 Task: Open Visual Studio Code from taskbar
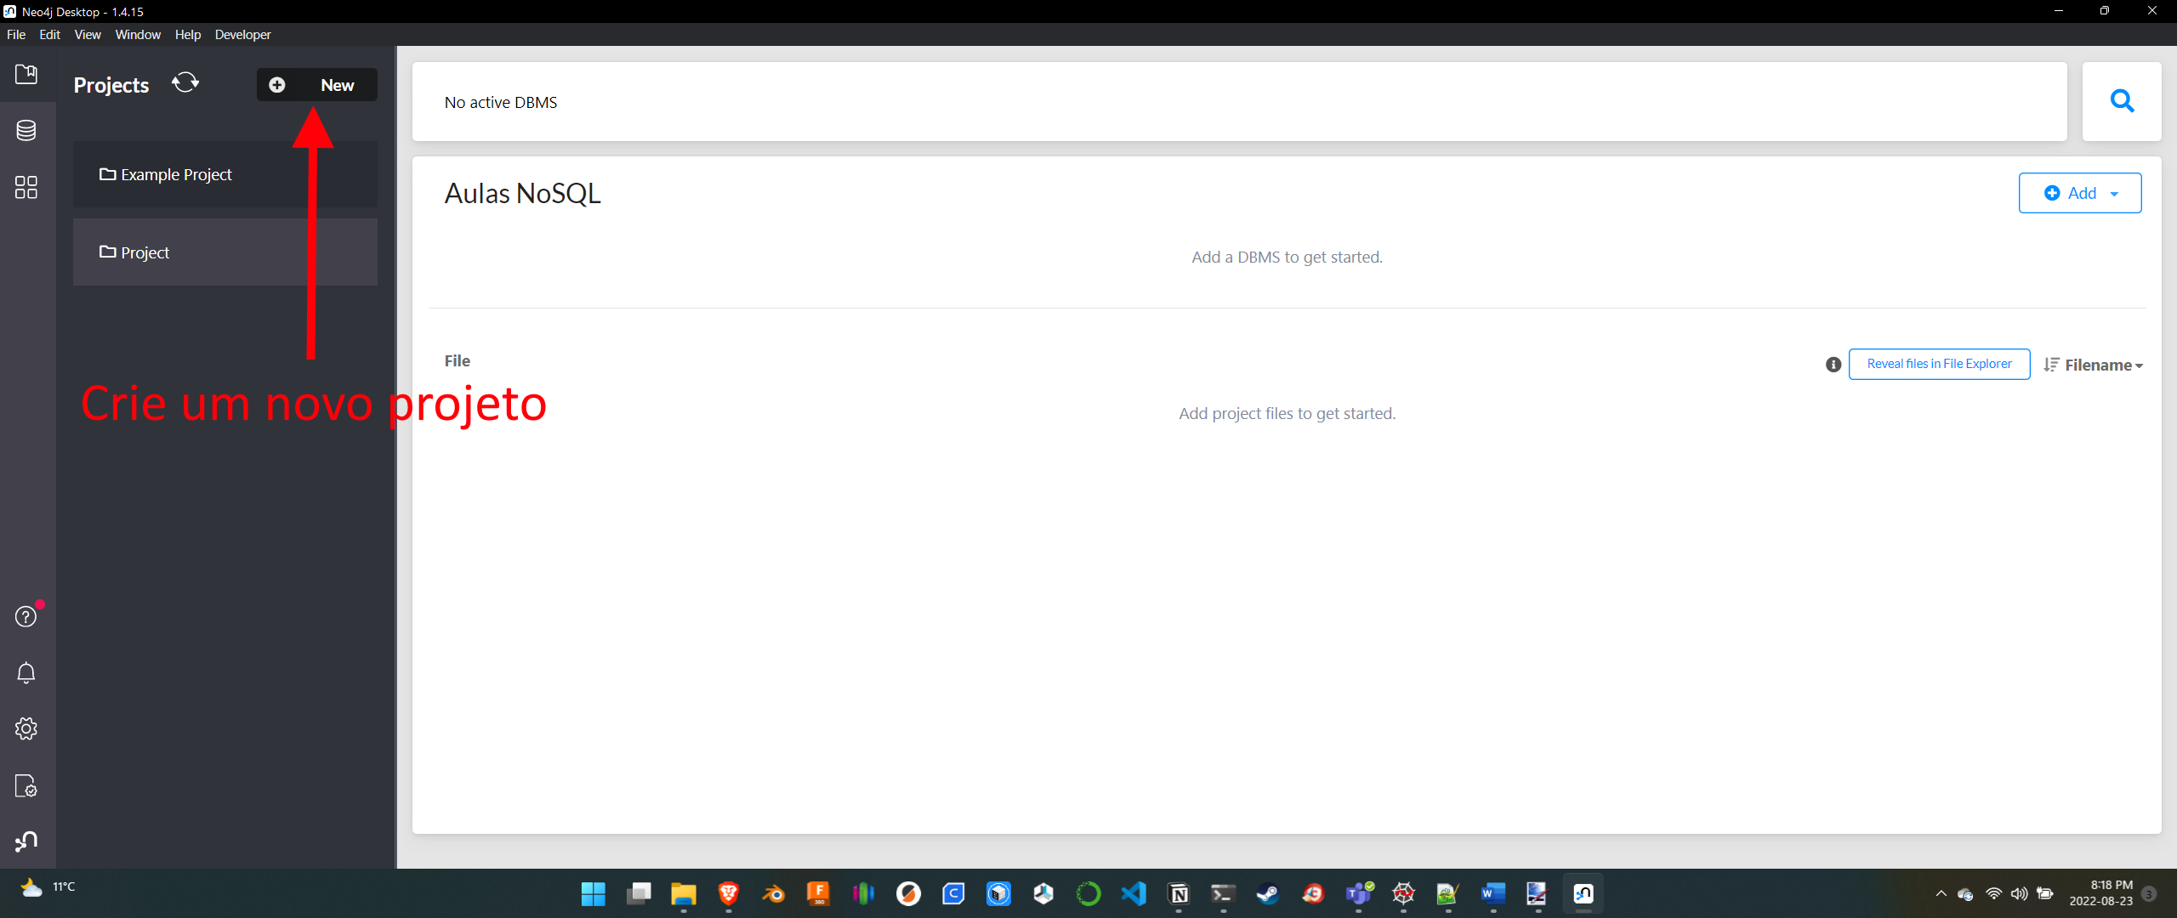[x=1134, y=894]
